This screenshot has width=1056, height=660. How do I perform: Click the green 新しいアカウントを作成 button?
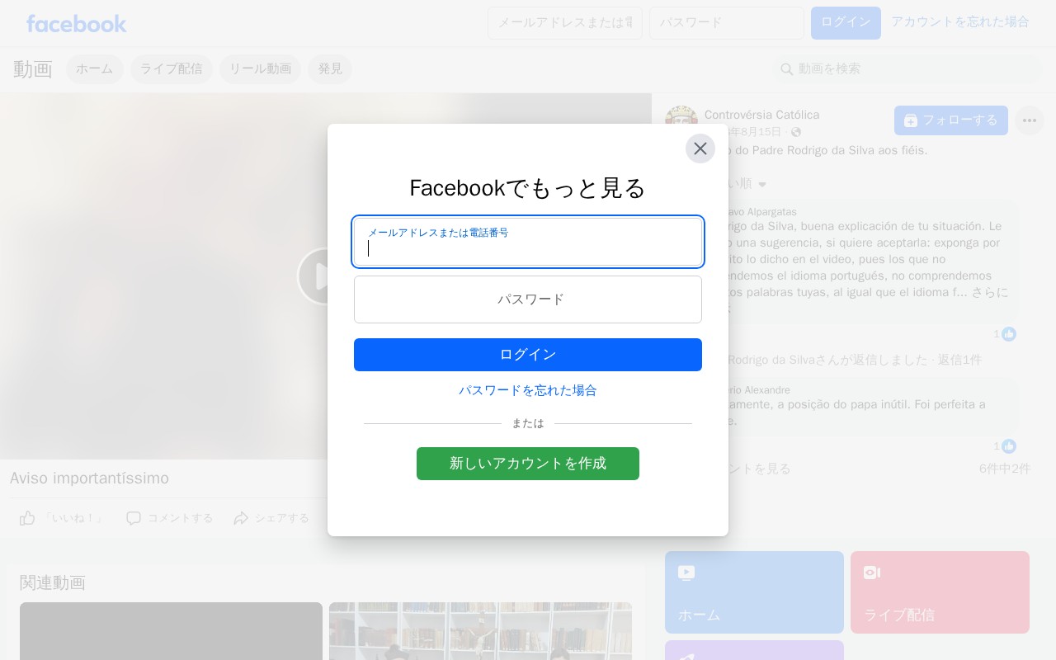(x=528, y=464)
